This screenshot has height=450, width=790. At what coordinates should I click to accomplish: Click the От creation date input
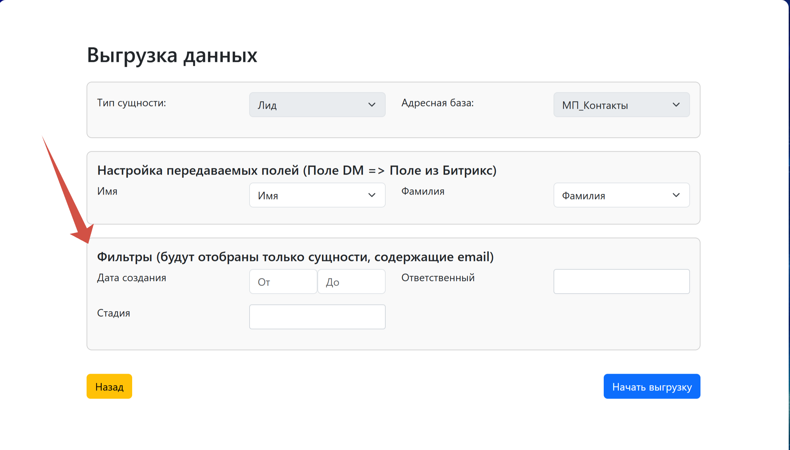283,282
